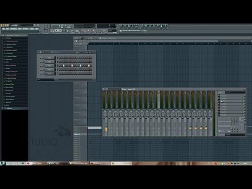Click the Play button in transport panel
Screen dimensions: 252x189
point(56,30)
